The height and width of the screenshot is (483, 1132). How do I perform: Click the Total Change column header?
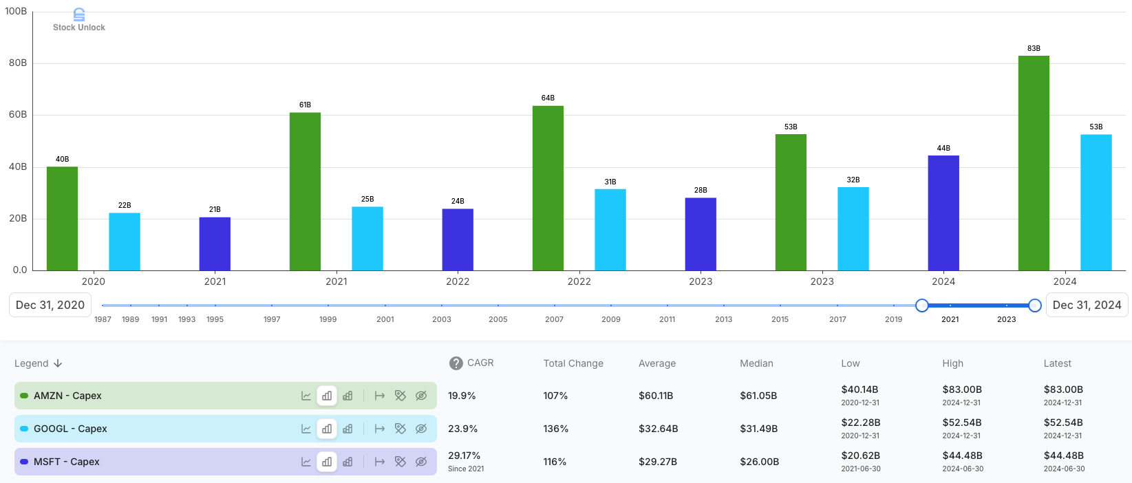pyautogui.click(x=573, y=363)
